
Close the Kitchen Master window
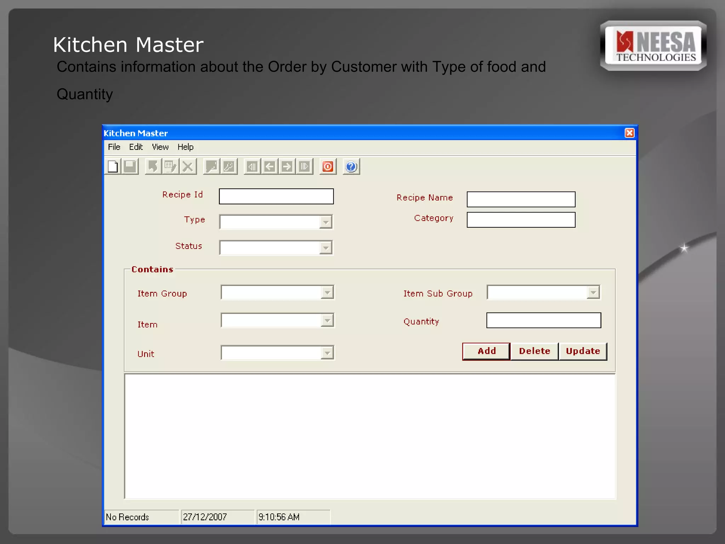coord(629,133)
